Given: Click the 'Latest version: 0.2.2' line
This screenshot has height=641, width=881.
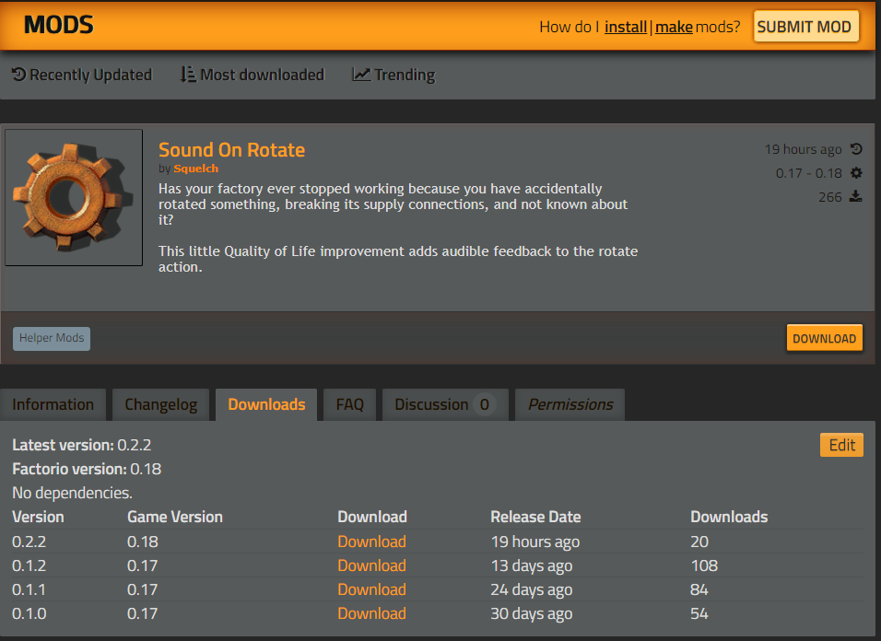Looking at the screenshot, I should click(81, 445).
